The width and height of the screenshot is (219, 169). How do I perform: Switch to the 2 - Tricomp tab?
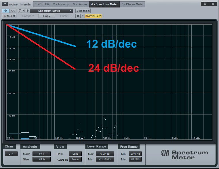[x=61, y=4]
